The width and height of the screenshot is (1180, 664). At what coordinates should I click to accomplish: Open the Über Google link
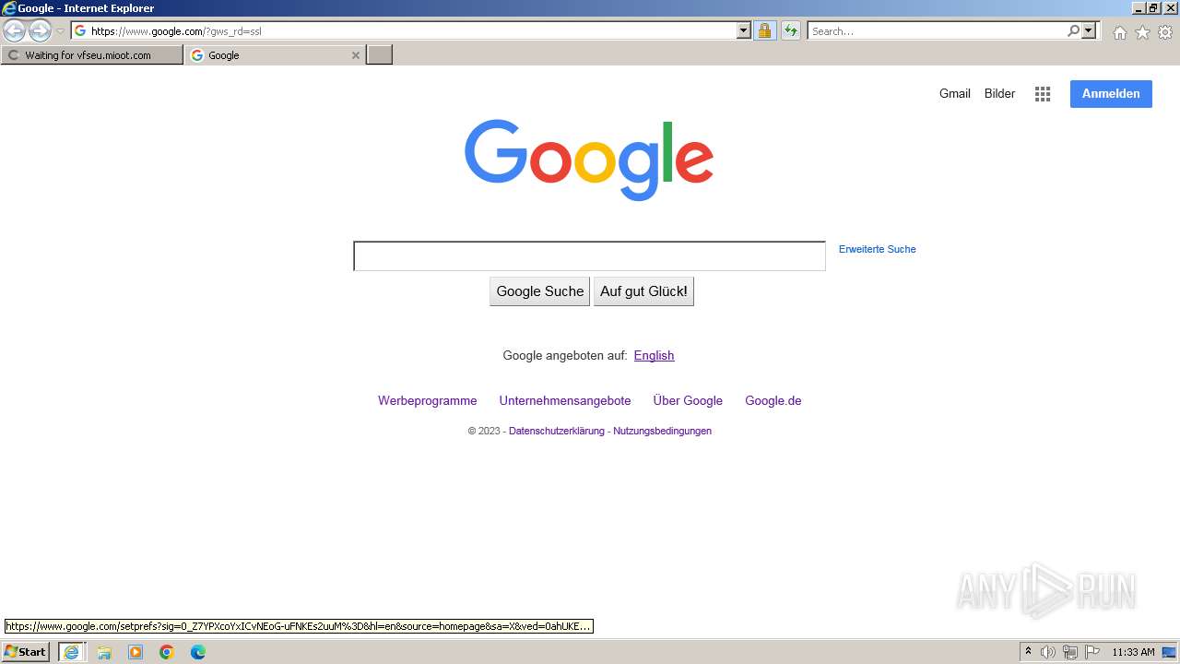point(688,400)
